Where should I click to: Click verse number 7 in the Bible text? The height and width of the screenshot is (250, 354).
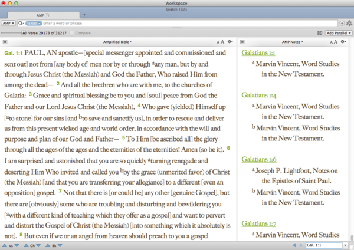[x=60, y=192]
